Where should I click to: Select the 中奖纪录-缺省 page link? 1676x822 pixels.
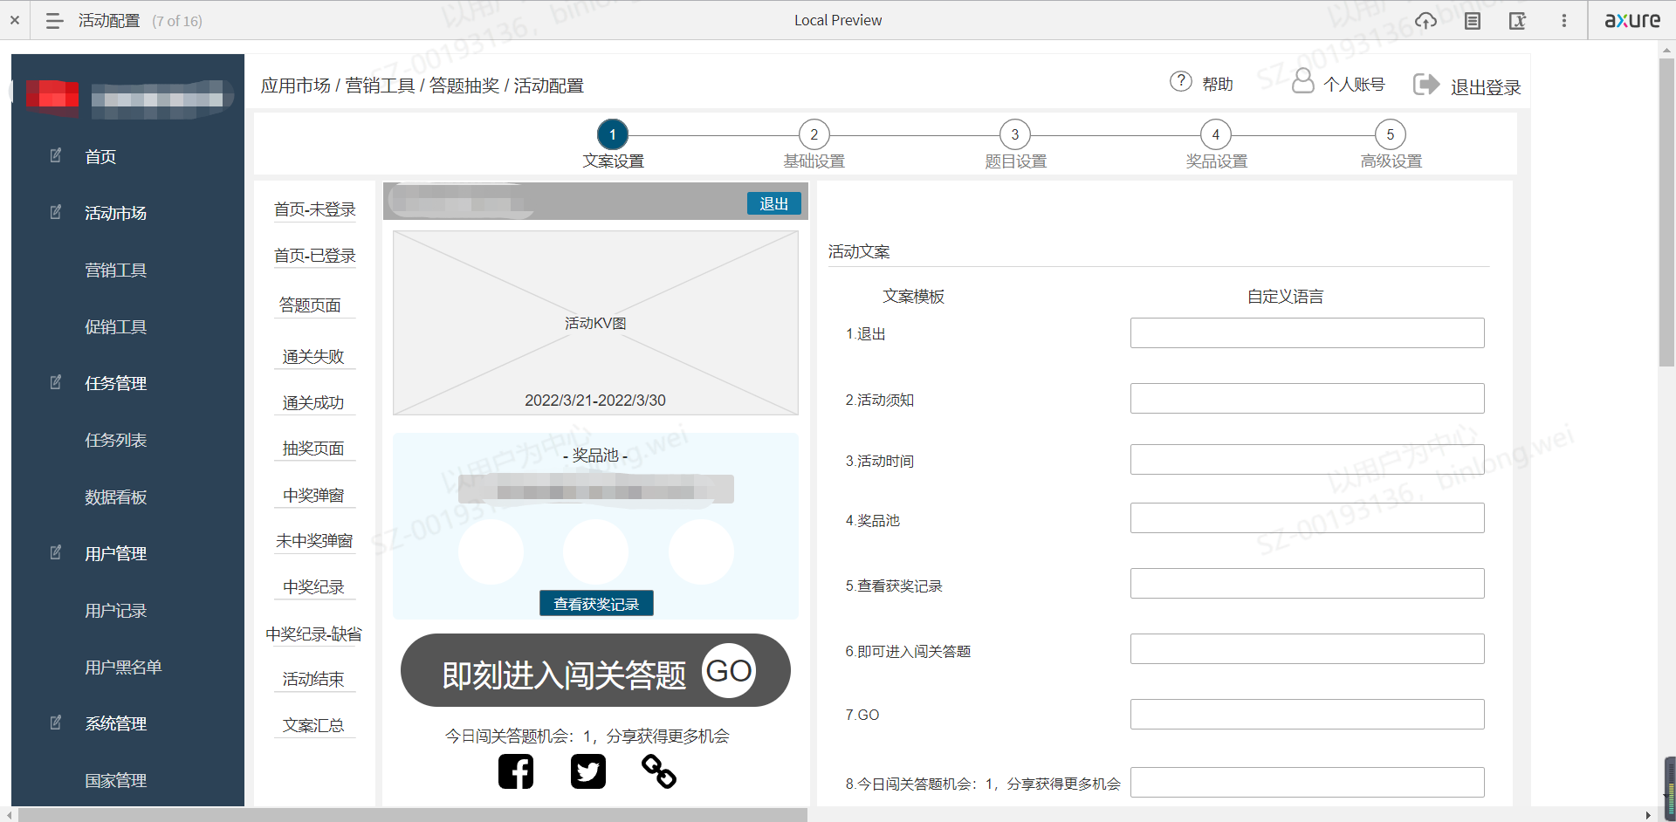coord(314,634)
